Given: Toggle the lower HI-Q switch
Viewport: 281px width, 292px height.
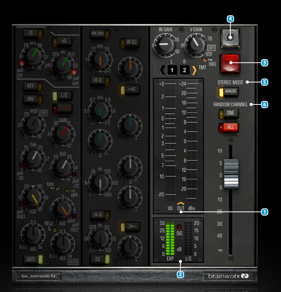Looking at the screenshot, I should pyautogui.click(x=99, y=215).
